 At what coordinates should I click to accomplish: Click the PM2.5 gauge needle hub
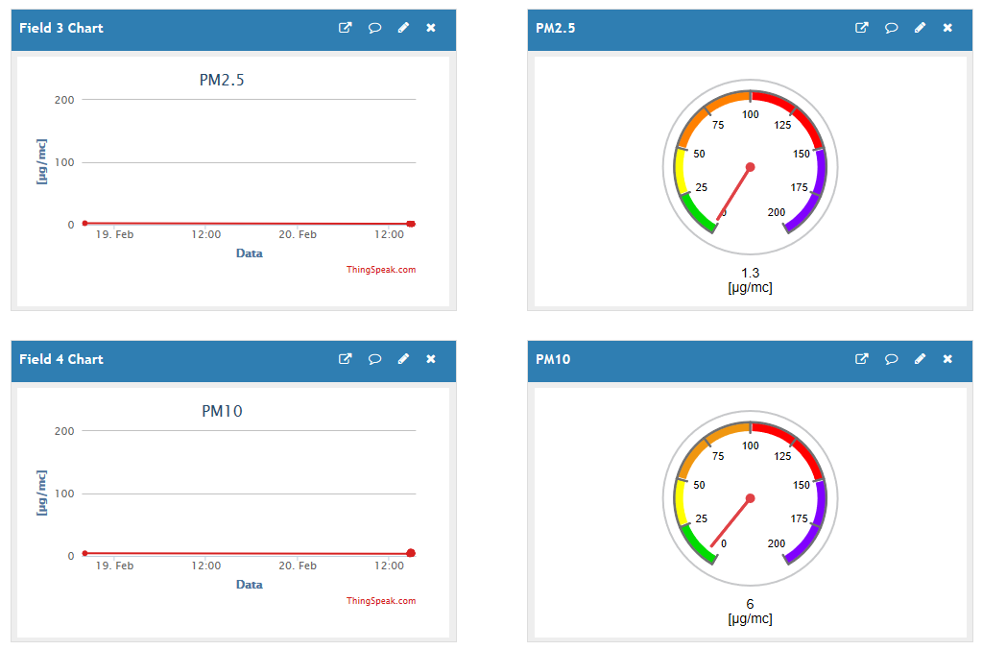pyautogui.click(x=751, y=167)
